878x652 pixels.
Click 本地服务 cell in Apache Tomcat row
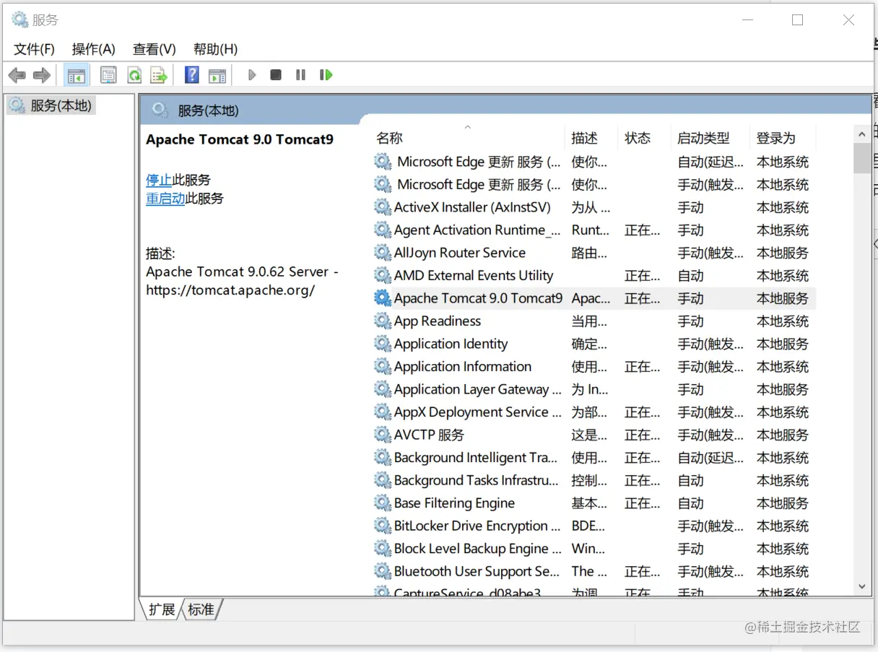click(783, 298)
